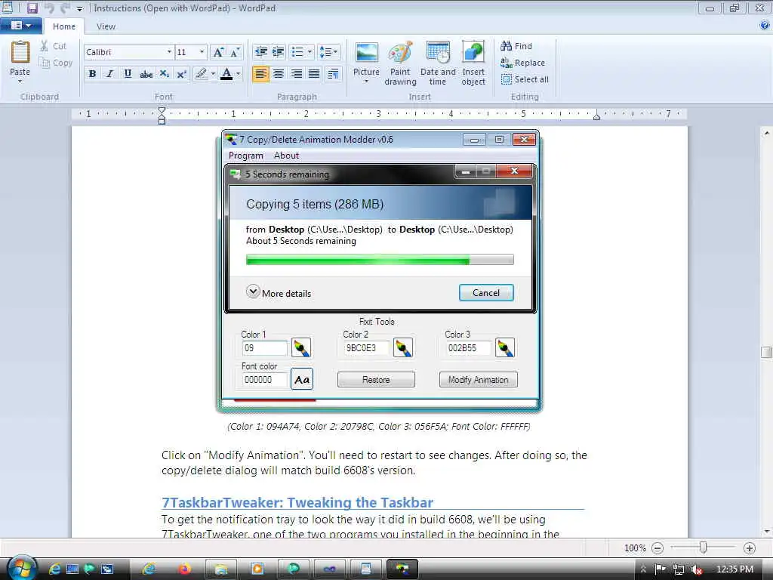Open the Replace tool

point(522,63)
